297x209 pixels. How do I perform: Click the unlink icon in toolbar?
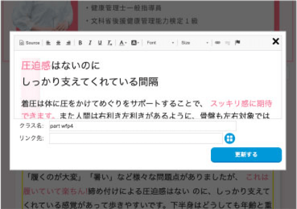click(228, 43)
